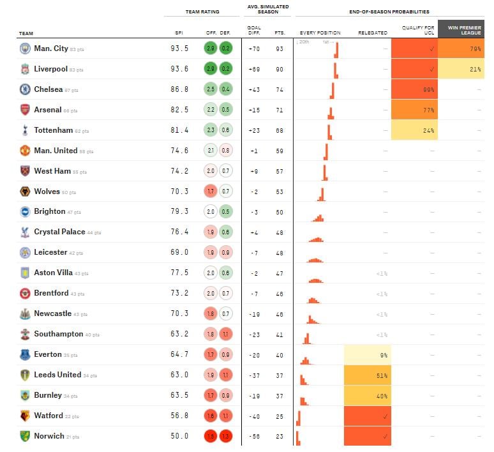Click the Newcastle club crest
494x452 pixels.
(x=25, y=314)
